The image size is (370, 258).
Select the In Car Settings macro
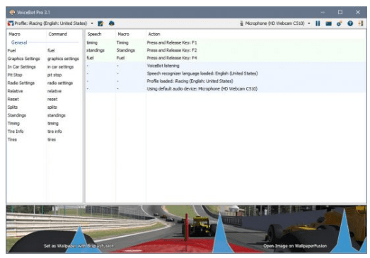[21, 66]
